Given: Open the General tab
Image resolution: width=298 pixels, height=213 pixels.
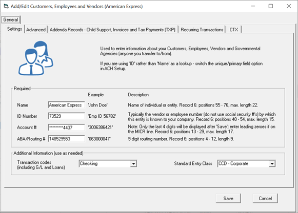Looking at the screenshot, I should [10, 20].
